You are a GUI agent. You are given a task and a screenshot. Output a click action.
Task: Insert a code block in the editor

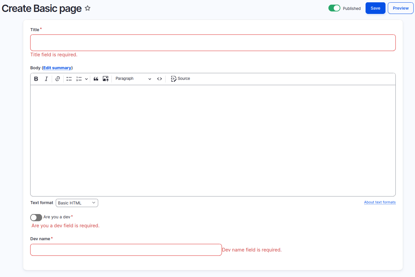tap(160, 79)
